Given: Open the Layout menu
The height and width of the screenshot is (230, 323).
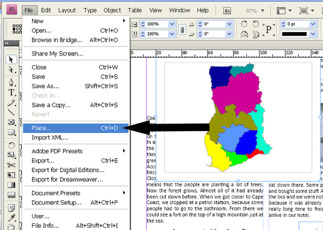Looking at the screenshot, I should tap(67, 10).
